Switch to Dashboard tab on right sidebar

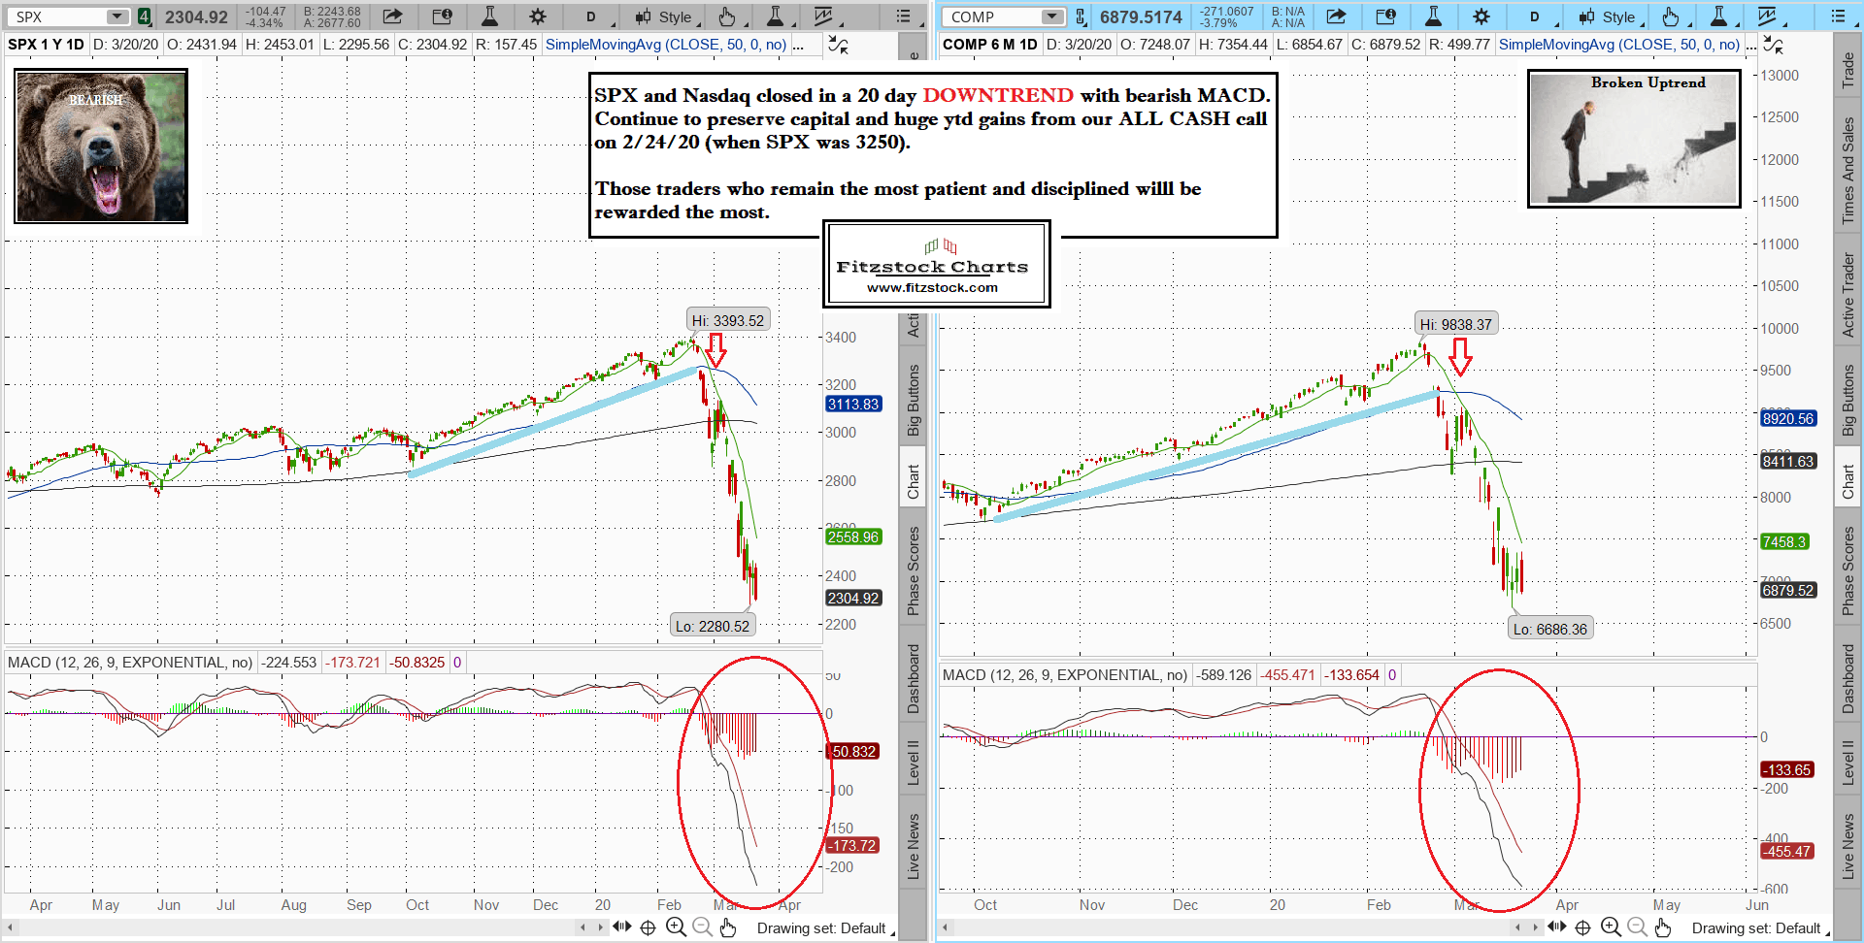click(x=1847, y=679)
